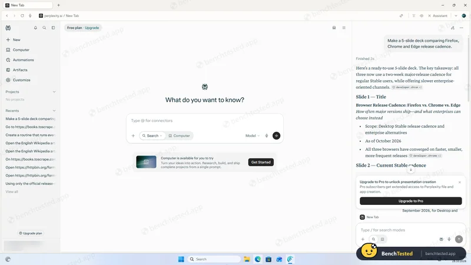Open recent "Make a 5-slide deck comparing"

click(x=31, y=119)
